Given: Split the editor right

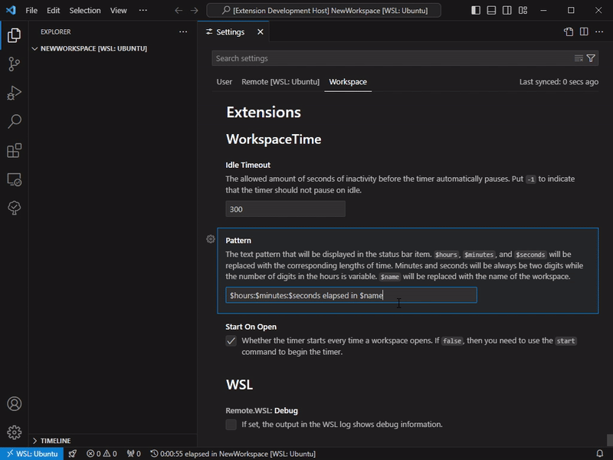Looking at the screenshot, I should pyautogui.click(x=584, y=31).
